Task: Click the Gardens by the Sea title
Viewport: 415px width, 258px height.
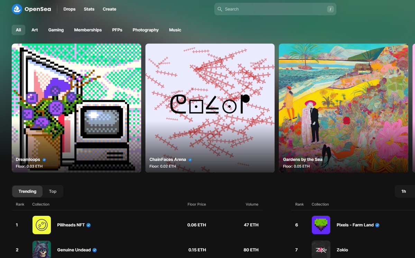Action: (x=303, y=160)
